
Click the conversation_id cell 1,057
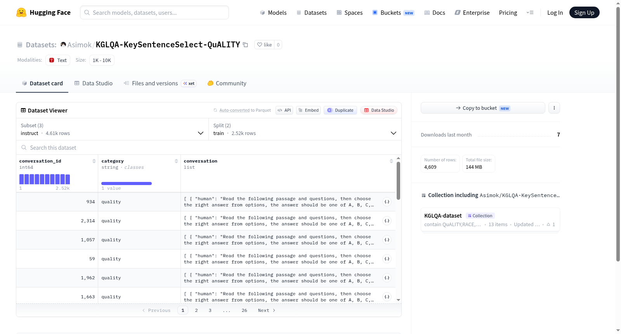57,240
